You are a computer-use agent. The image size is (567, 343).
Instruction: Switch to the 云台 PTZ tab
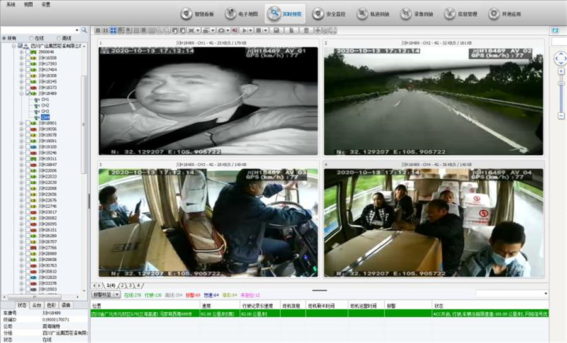tap(36, 305)
